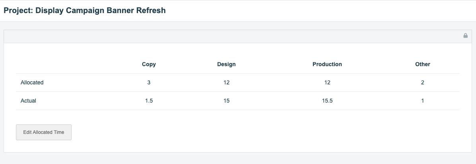Image resolution: width=476 pixels, height=164 pixels.
Task: Click the Allocated Other value 2
Action: [x=422, y=83]
